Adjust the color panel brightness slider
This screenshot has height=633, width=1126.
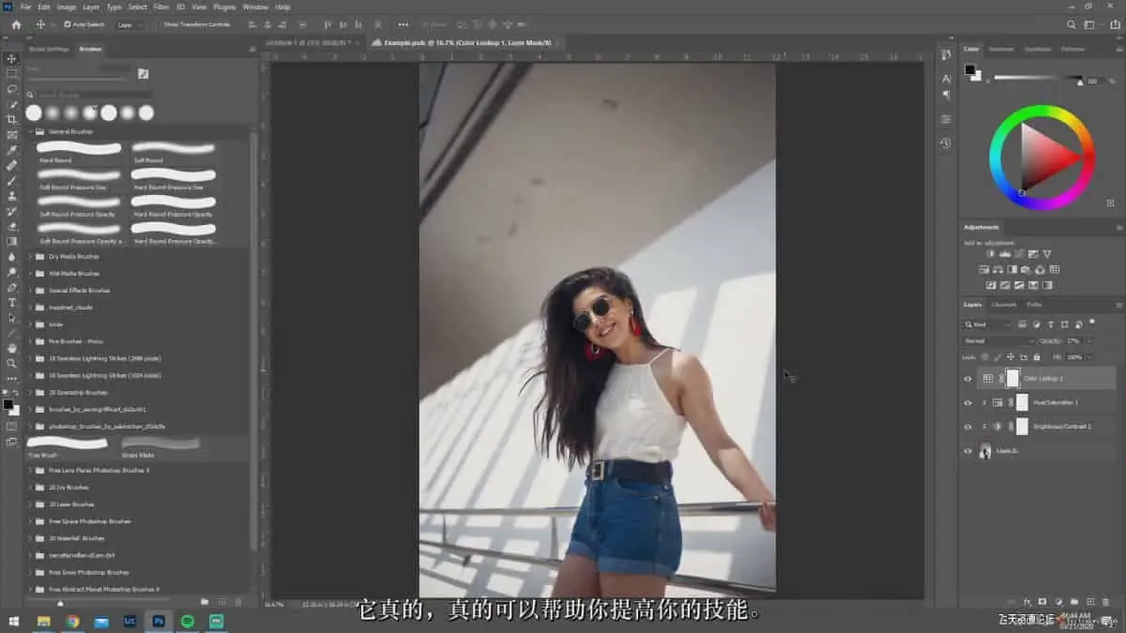tap(1038, 79)
